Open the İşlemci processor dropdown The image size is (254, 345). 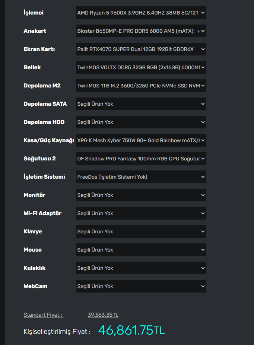[x=141, y=13]
